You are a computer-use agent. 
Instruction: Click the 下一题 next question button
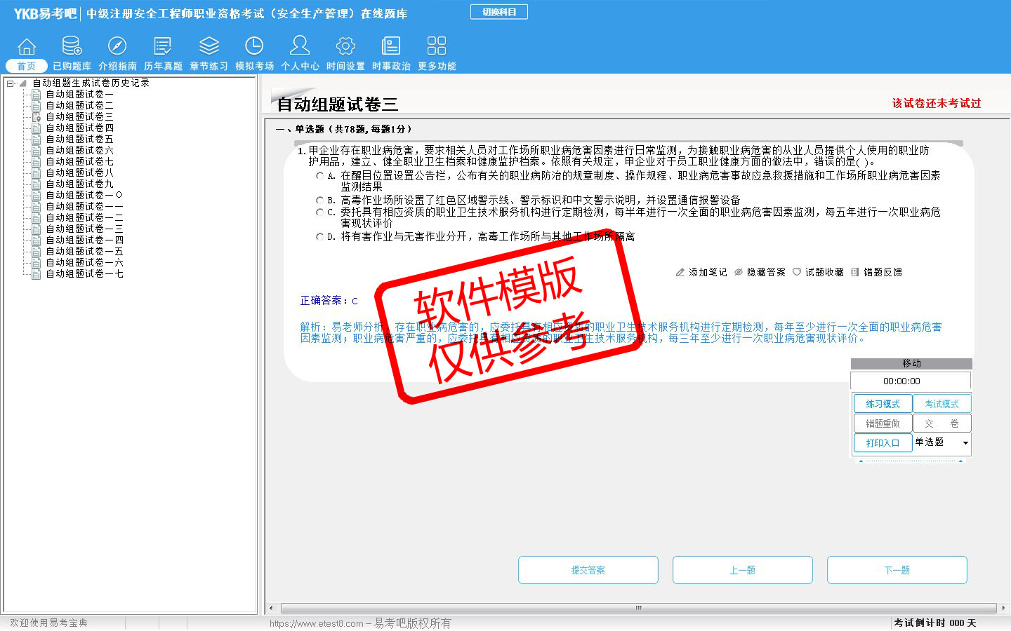[897, 570]
